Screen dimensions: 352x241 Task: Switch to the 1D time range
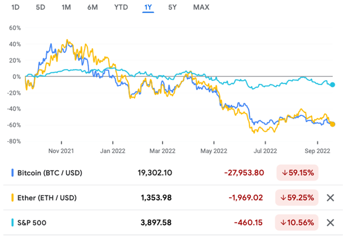15,7
